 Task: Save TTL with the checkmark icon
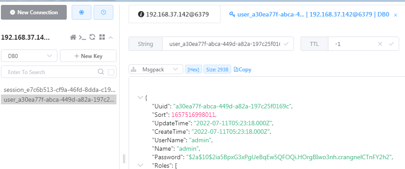tap(391, 44)
